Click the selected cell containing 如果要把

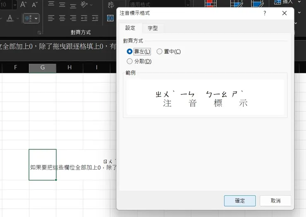pos(43,165)
